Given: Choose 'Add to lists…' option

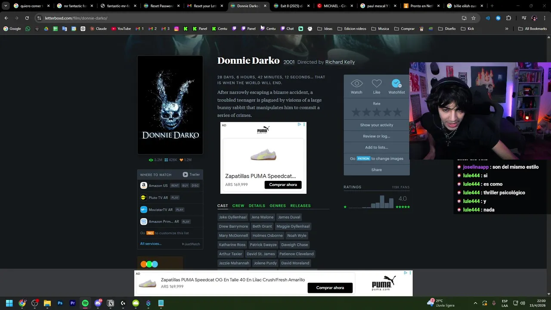Looking at the screenshot, I should pyautogui.click(x=377, y=147).
